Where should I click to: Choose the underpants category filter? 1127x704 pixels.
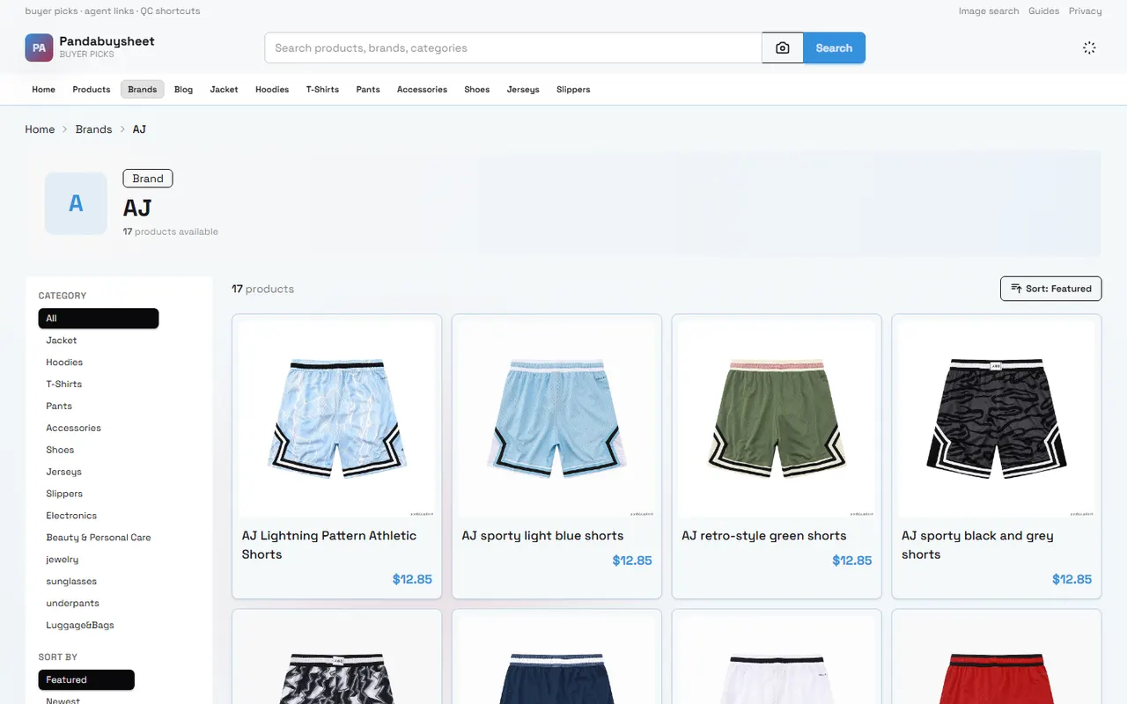coord(72,604)
